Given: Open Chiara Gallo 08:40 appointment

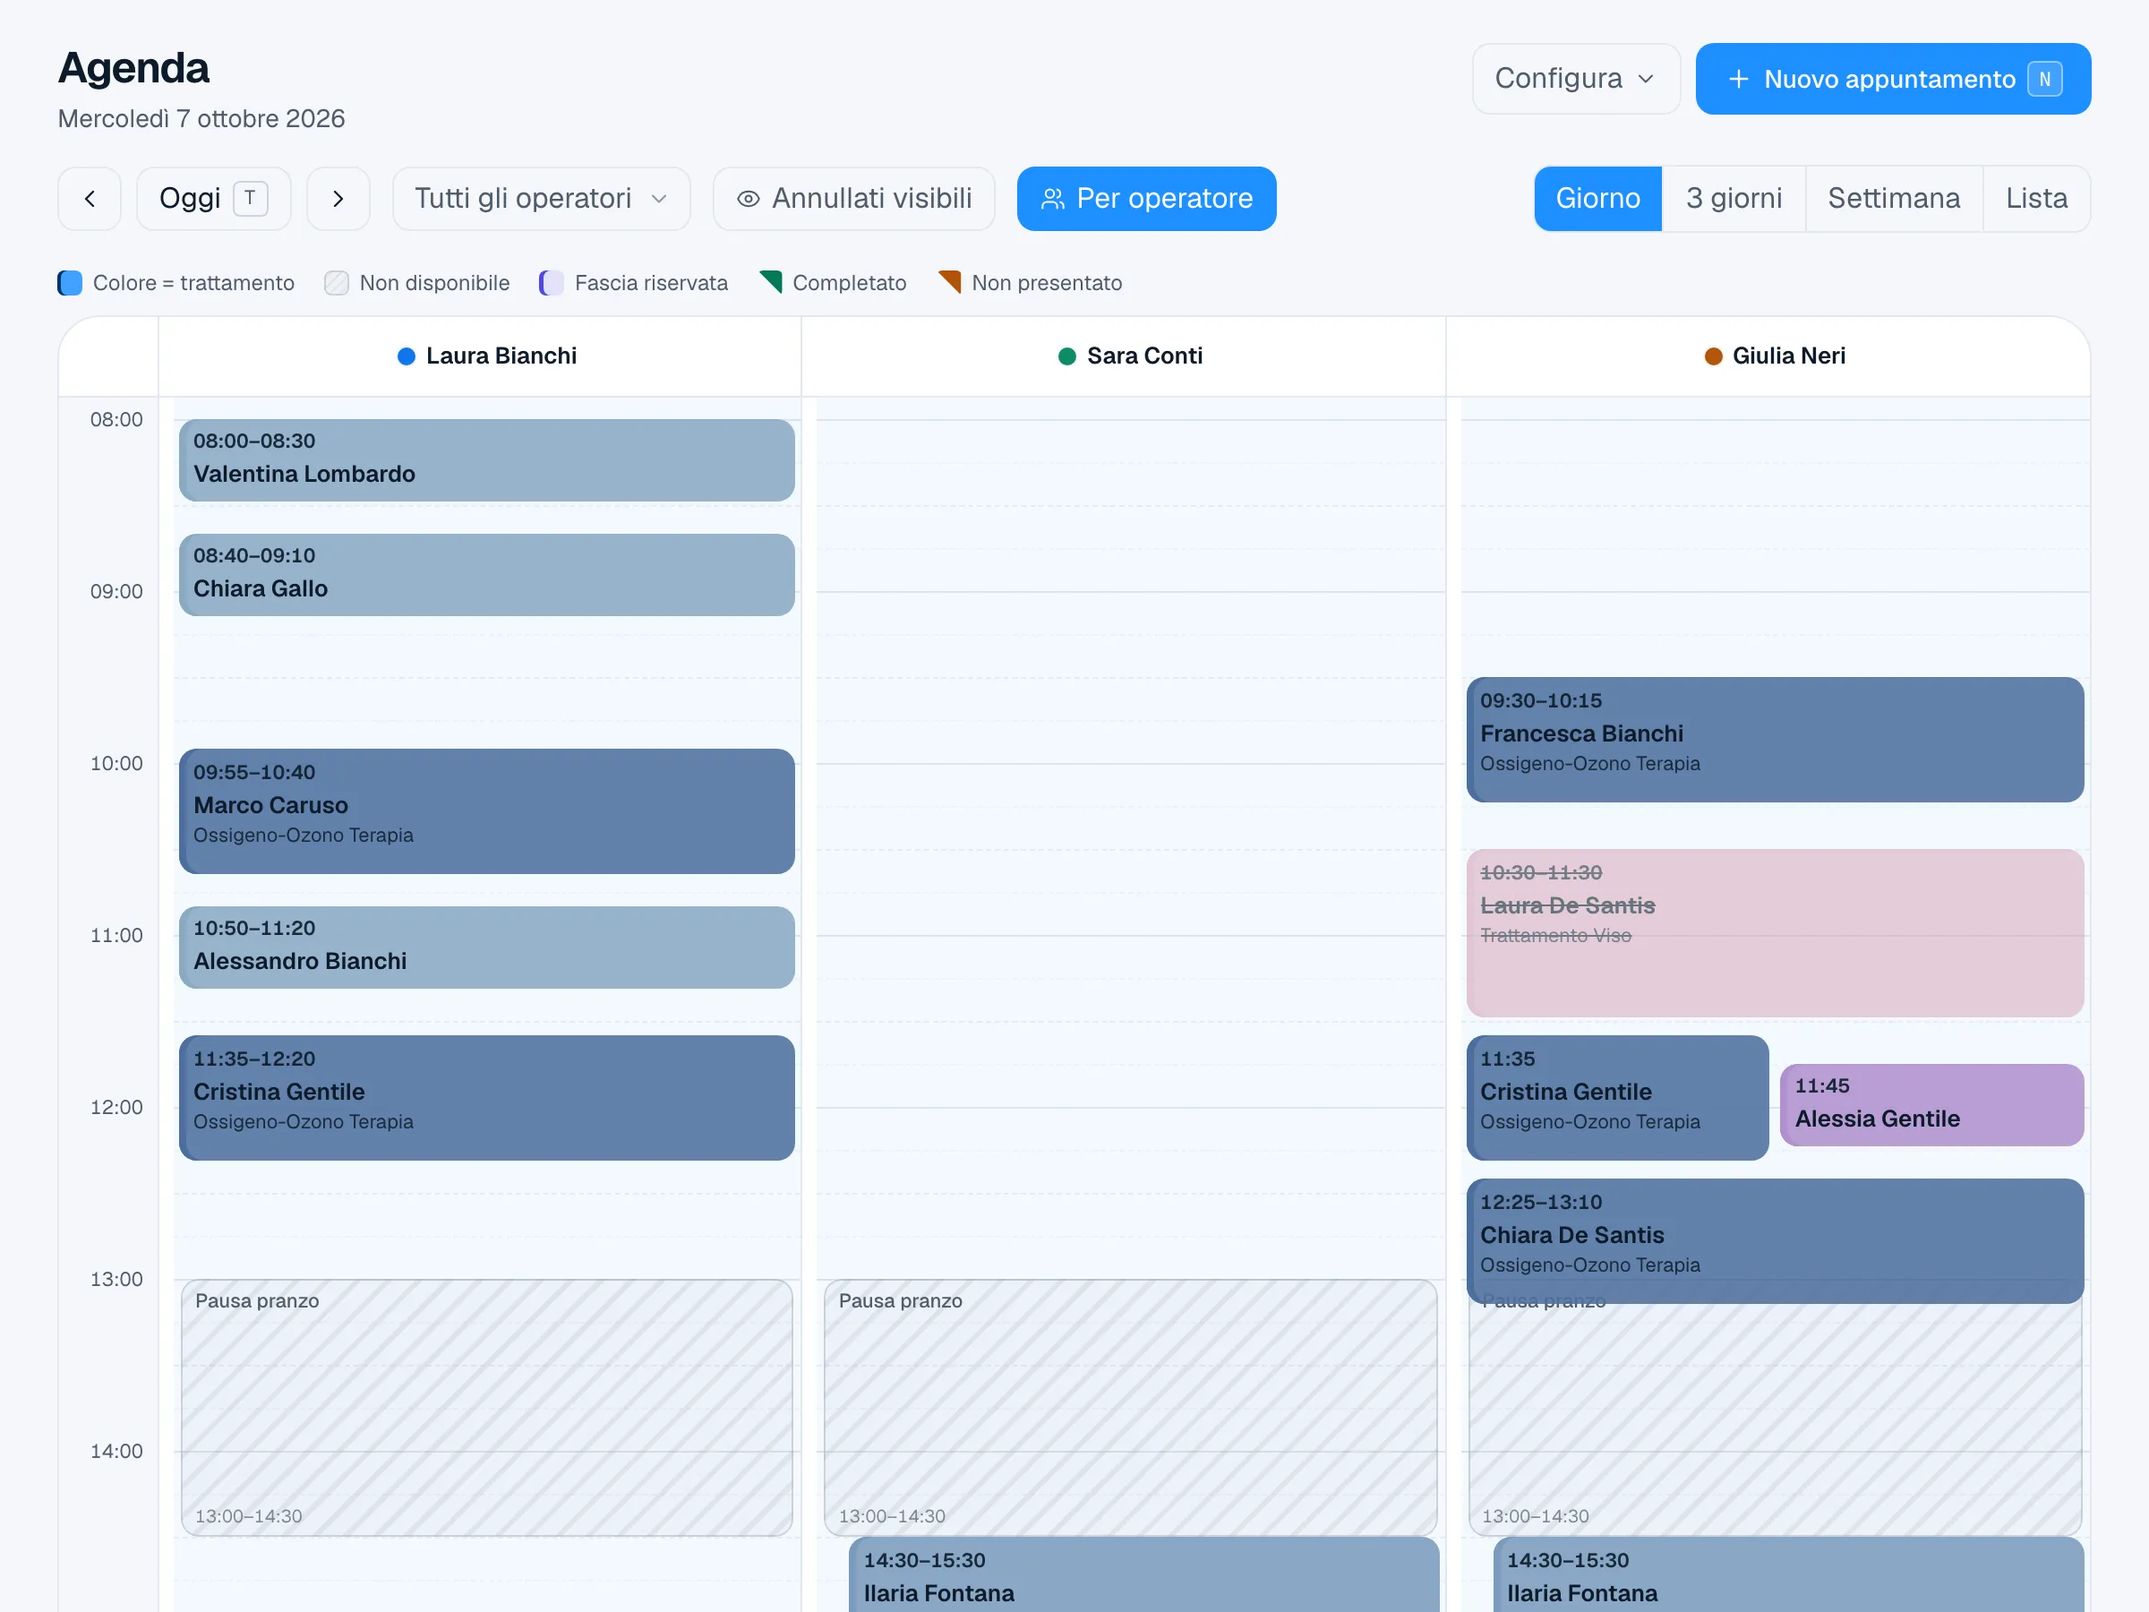Looking at the screenshot, I should tap(487, 575).
